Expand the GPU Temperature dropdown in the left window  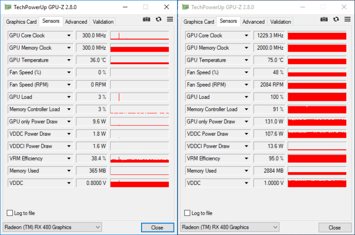click(69, 60)
